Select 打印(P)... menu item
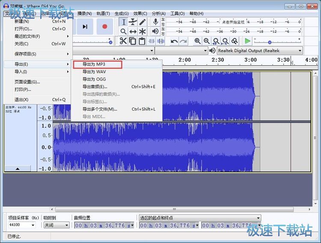This screenshot has width=321, height=243. point(38,89)
